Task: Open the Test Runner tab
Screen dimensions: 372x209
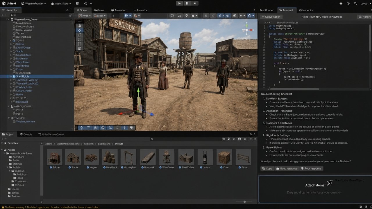Action: point(267,10)
